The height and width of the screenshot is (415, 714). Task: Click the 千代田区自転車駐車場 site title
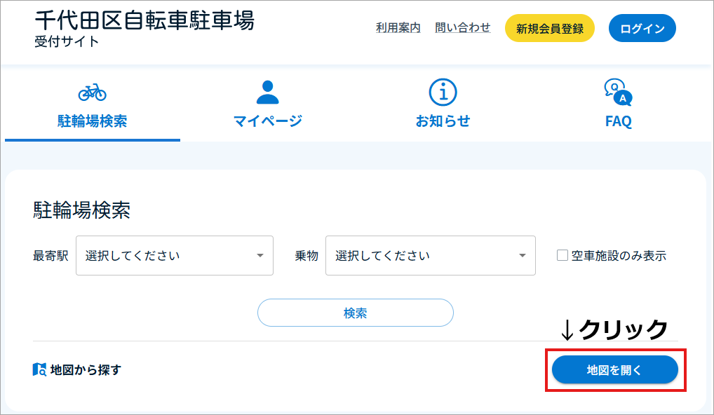click(144, 20)
